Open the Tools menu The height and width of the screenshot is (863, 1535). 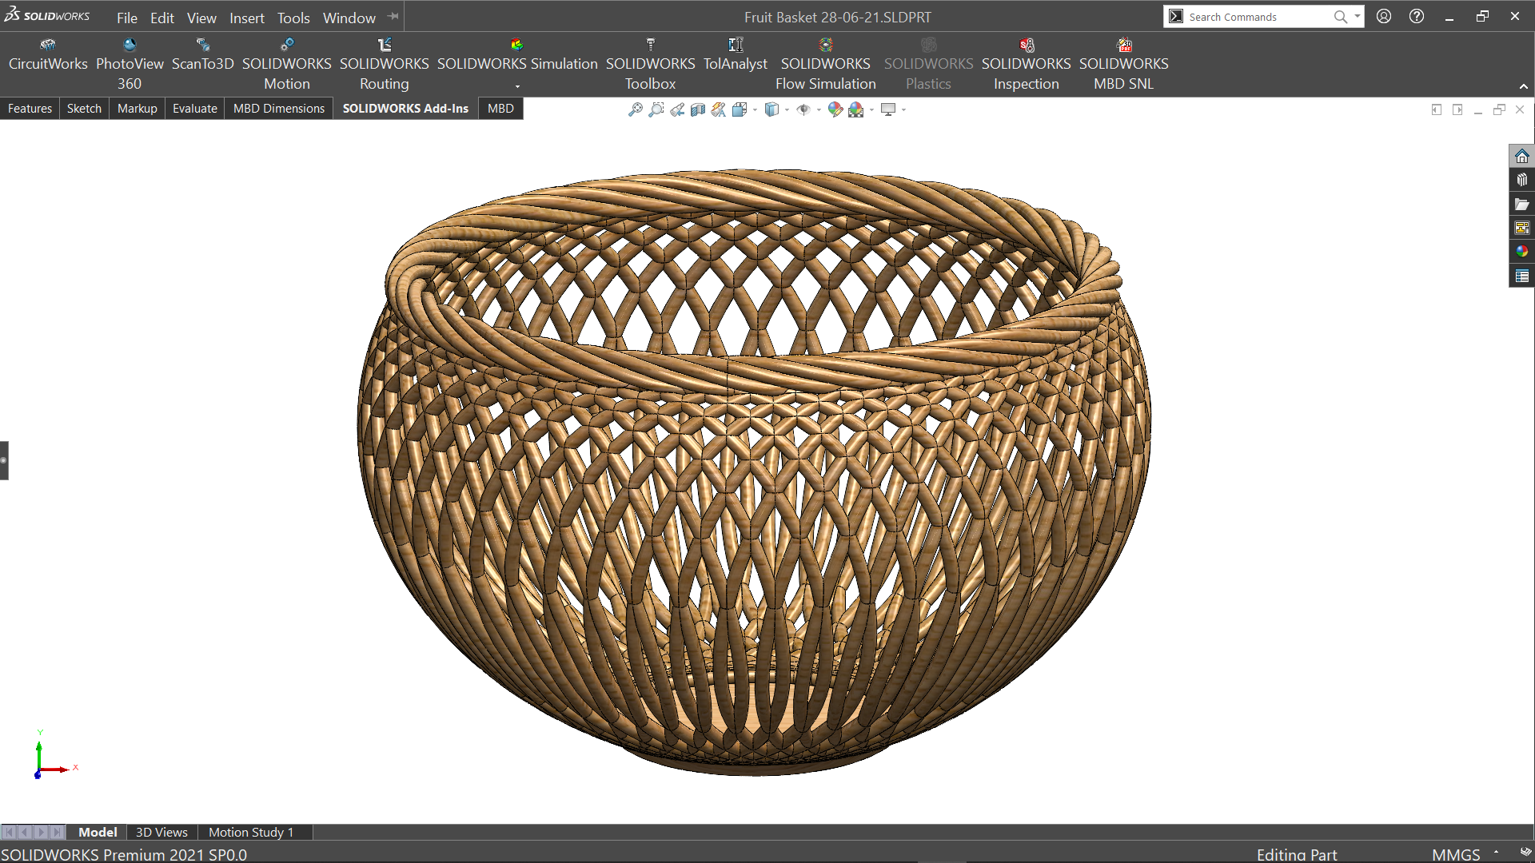[293, 18]
